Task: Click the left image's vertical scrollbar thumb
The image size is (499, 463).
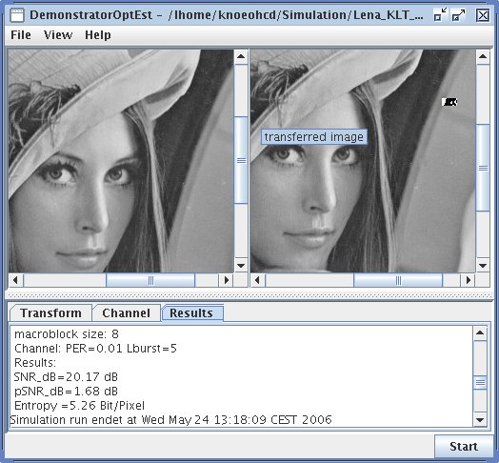Action: pyautogui.click(x=241, y=160)
